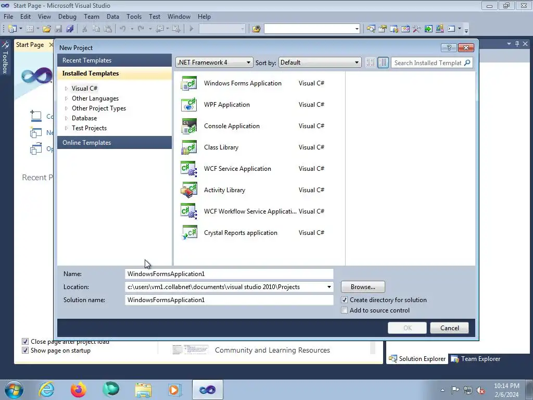Expand the Visual C# tree node

[66, 89]
